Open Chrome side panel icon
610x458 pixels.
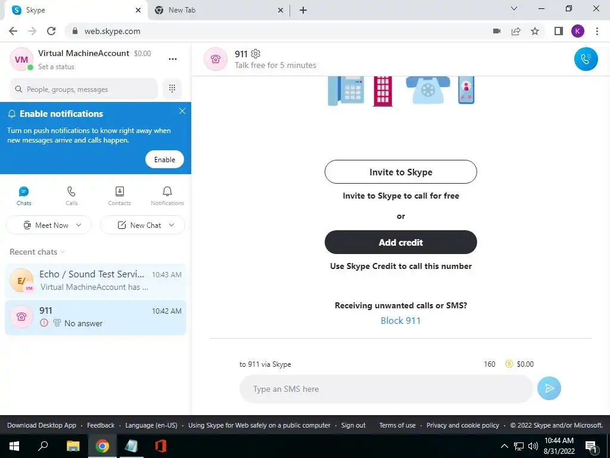(x=559, y=31)
